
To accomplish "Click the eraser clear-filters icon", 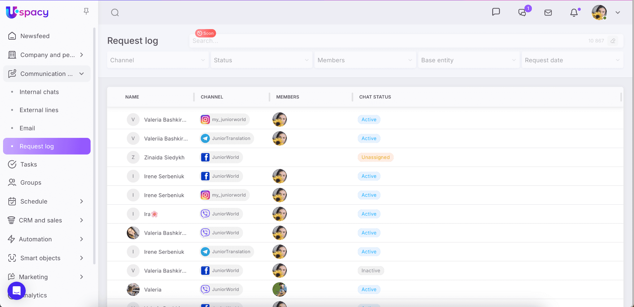I will tap(613, 41).
